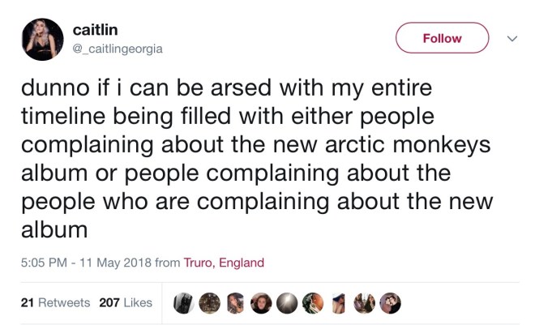Open the third liker avatar, long-haired girl
Viewport: 535px width, 325px height.
click(234, 302)
